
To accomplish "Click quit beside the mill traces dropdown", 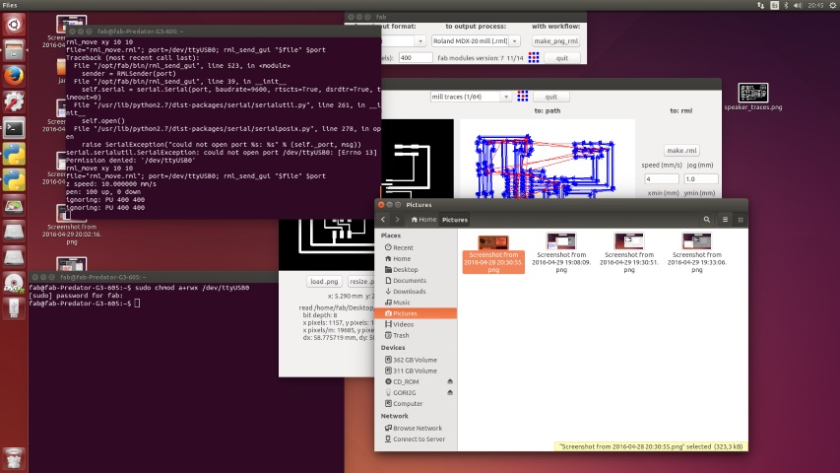I will pos(550,97).
